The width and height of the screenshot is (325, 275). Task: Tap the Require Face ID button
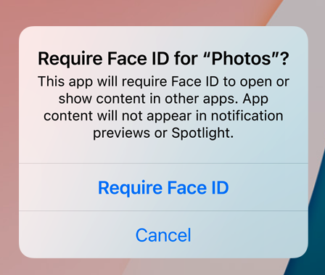[163, 187]
